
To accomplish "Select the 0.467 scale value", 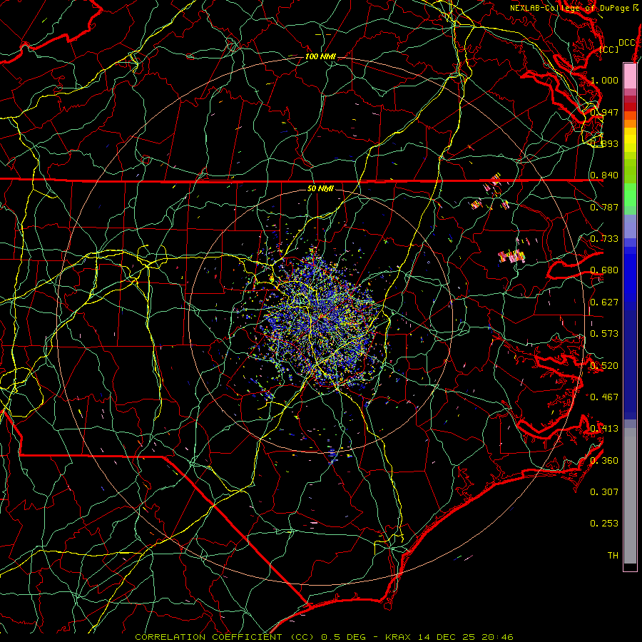I will (x=604, y=397).
